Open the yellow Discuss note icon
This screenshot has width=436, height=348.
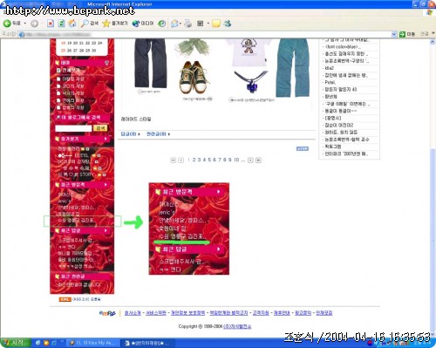(216, 24)
